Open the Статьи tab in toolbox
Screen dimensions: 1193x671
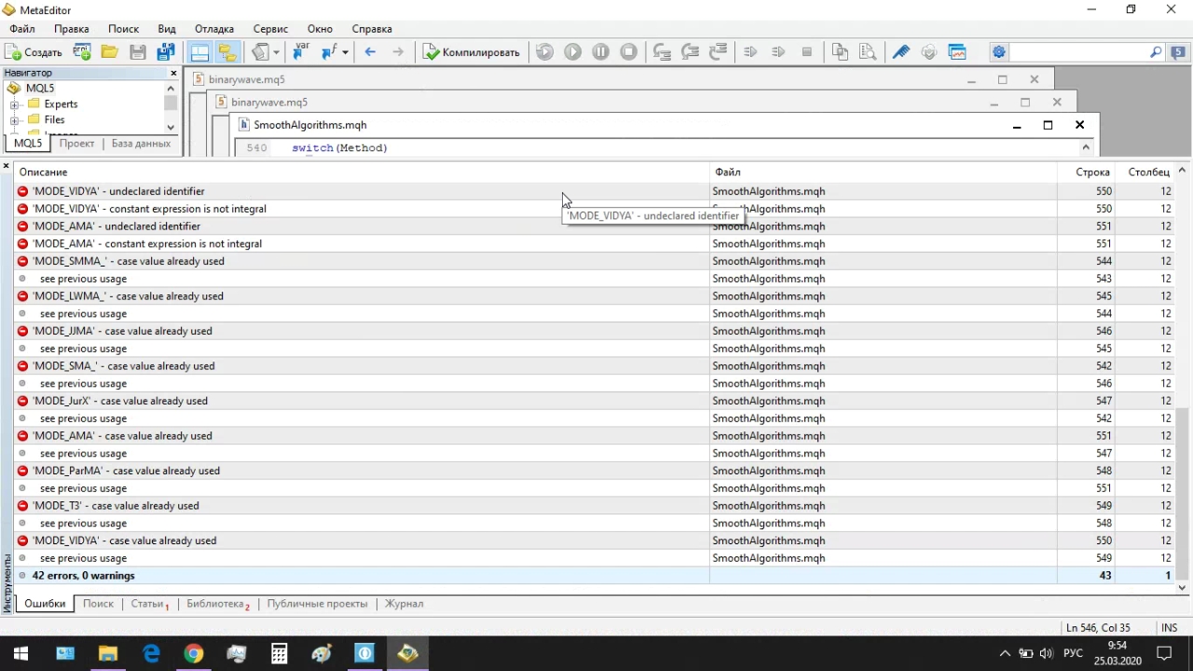tap(149, 604)
